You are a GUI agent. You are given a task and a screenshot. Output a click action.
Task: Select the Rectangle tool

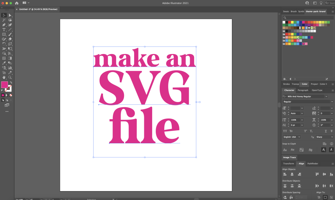click(x=4, y=34)
